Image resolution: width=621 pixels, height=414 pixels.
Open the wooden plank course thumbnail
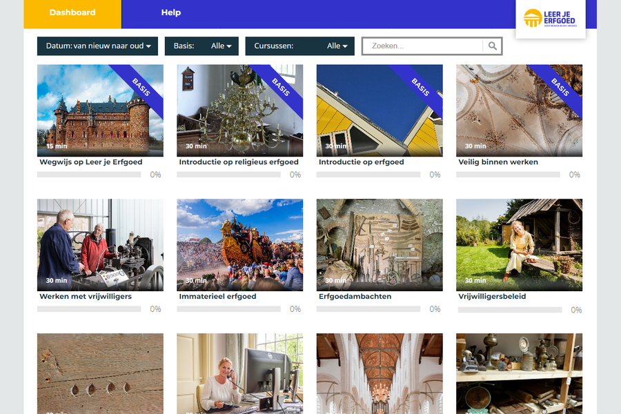(x=100, y=373)
